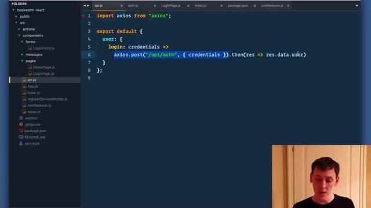Screen dimensions: 371x208
Task: Click the red marker on line 1
Action: click(x=83, y=16)
